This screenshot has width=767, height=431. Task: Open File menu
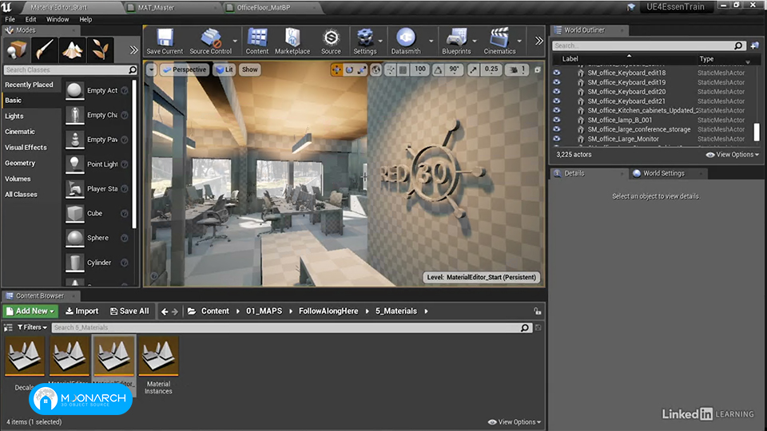10,19
